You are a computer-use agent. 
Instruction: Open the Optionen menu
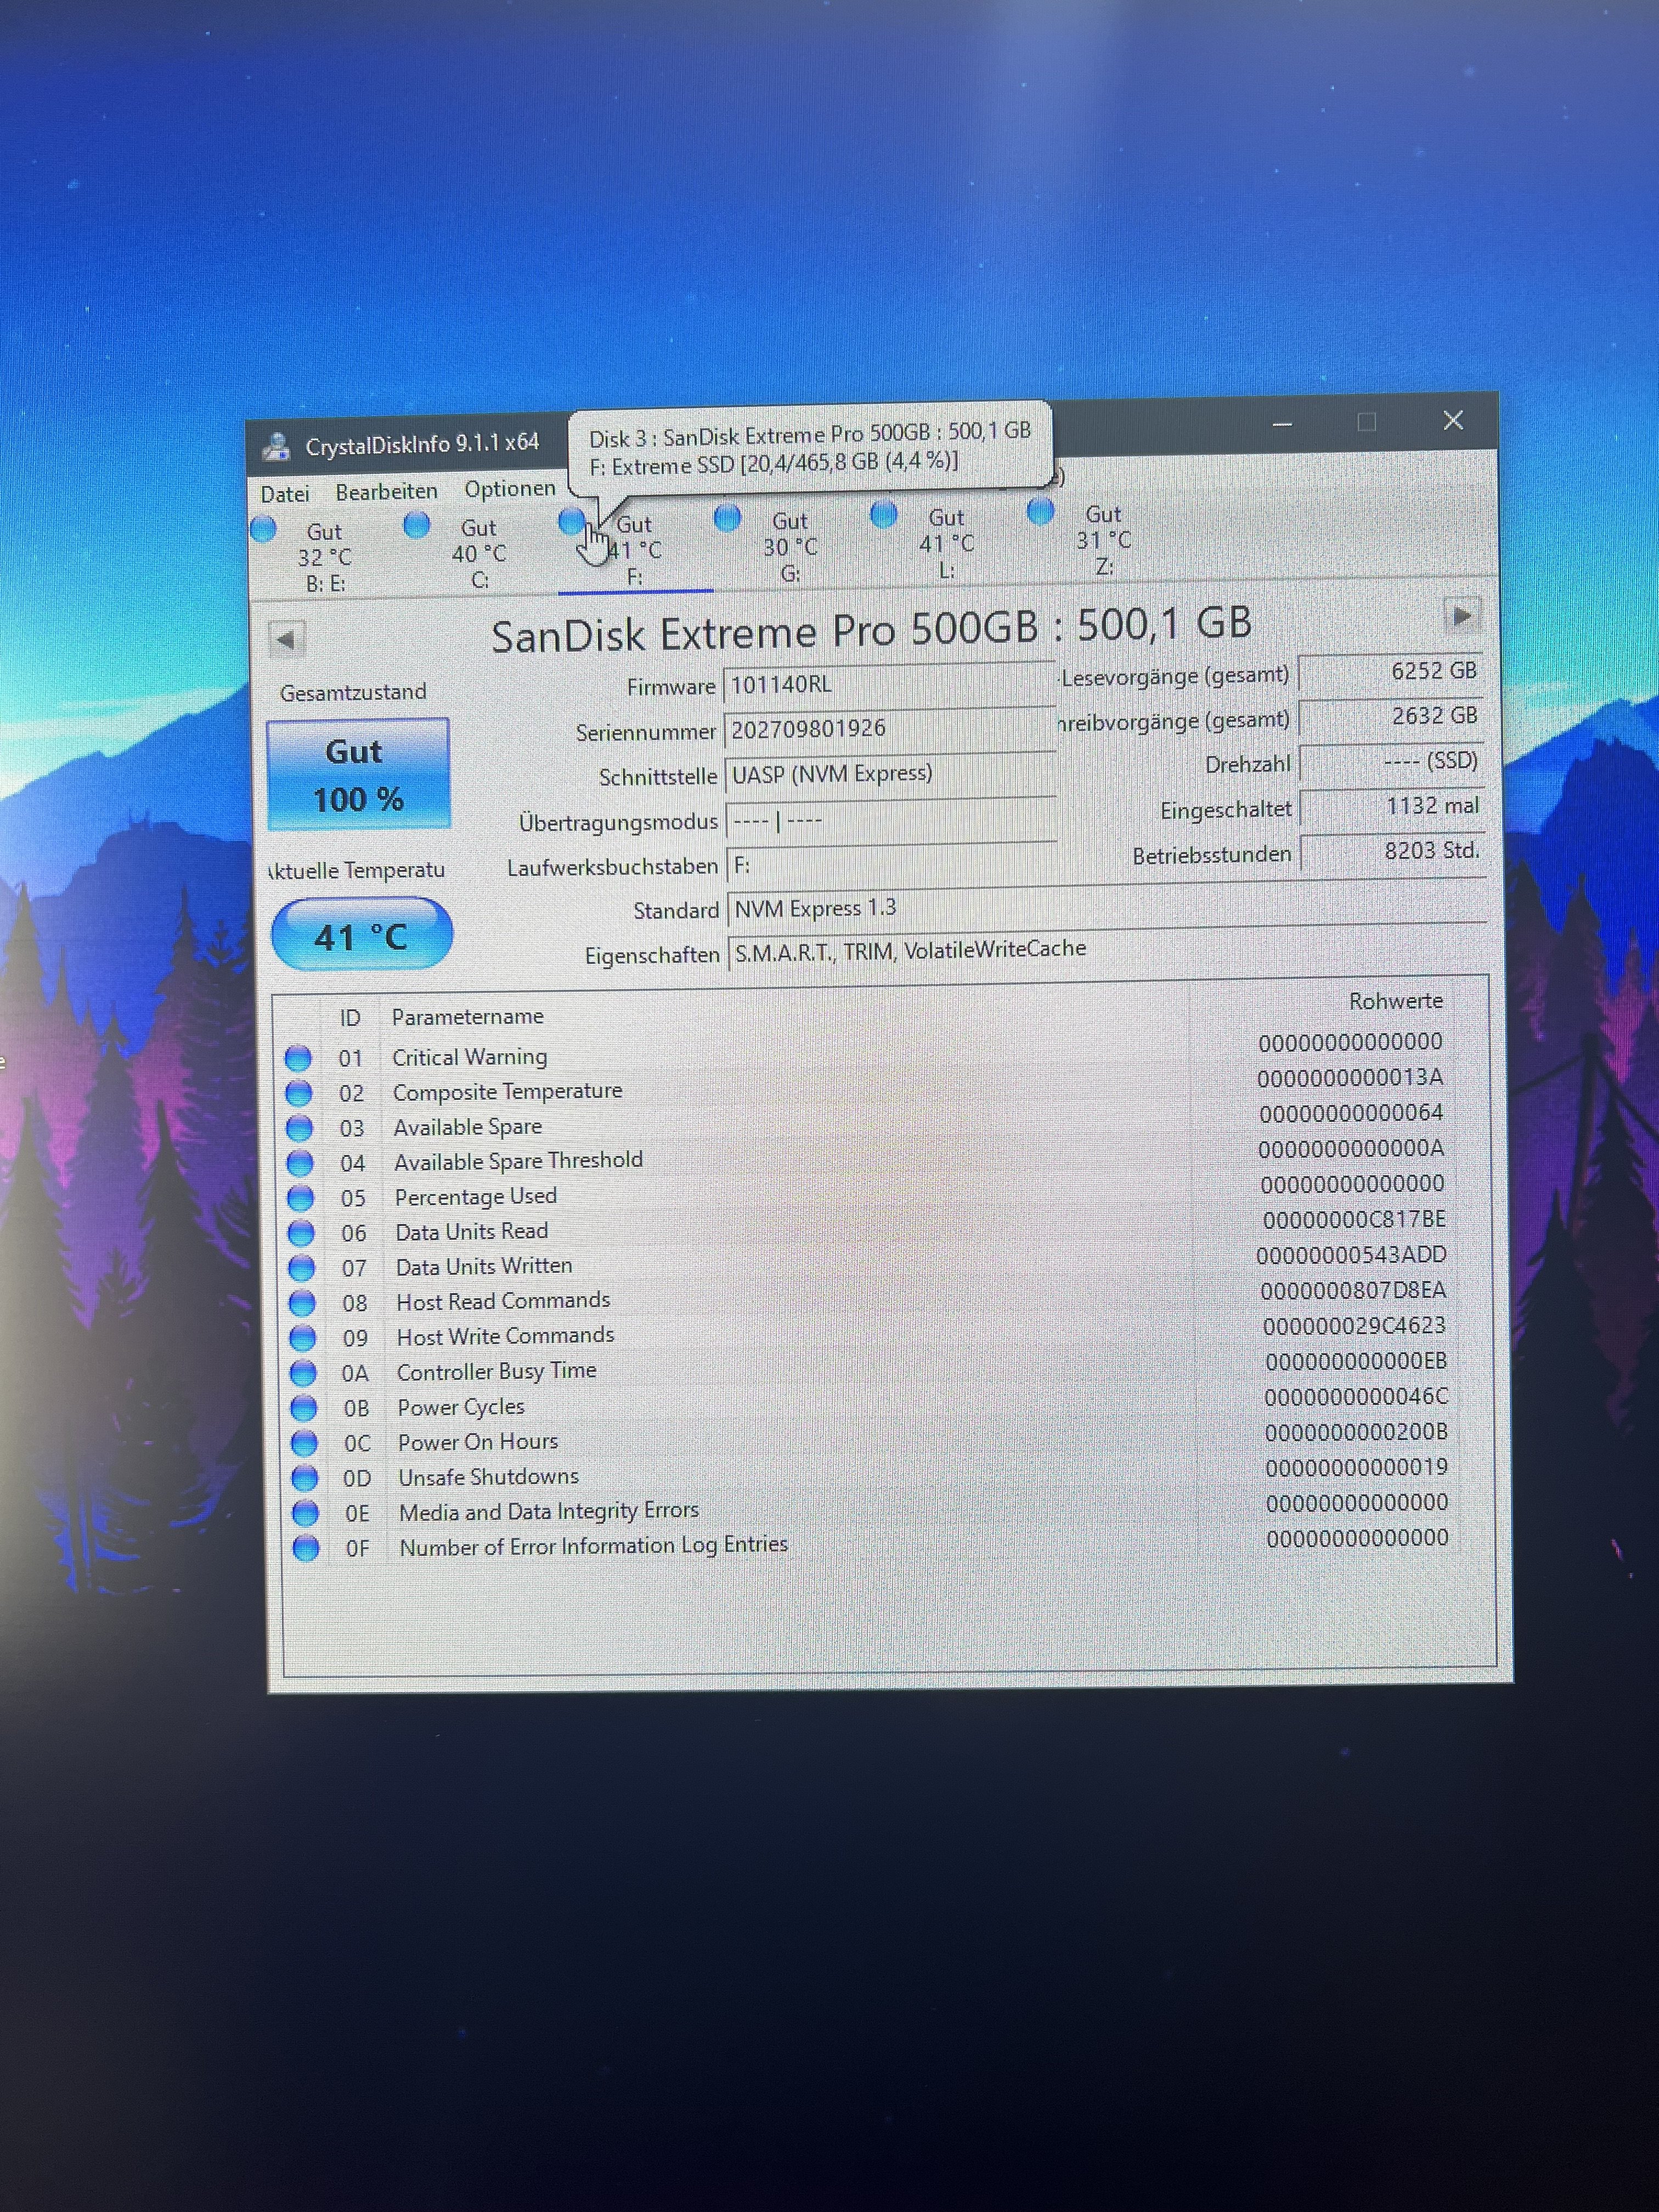(509, 489)
